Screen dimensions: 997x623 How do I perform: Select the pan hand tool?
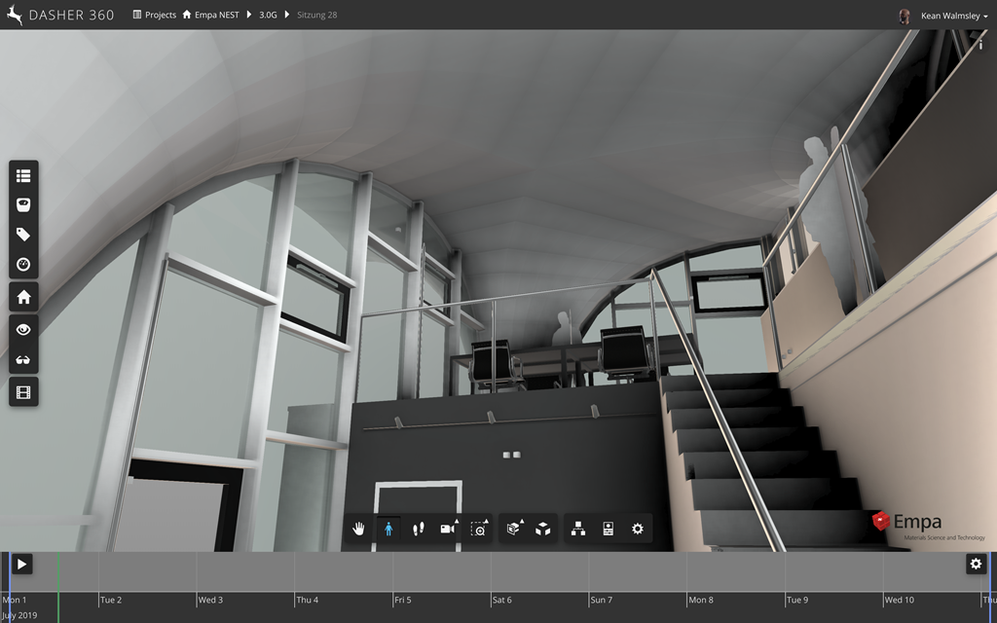coord(359,529)
